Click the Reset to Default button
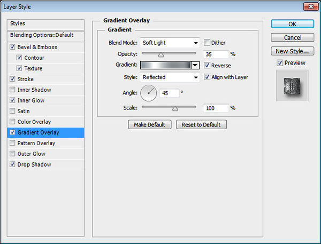This screenshot has width=321, height=244. (x=201, y=124)
